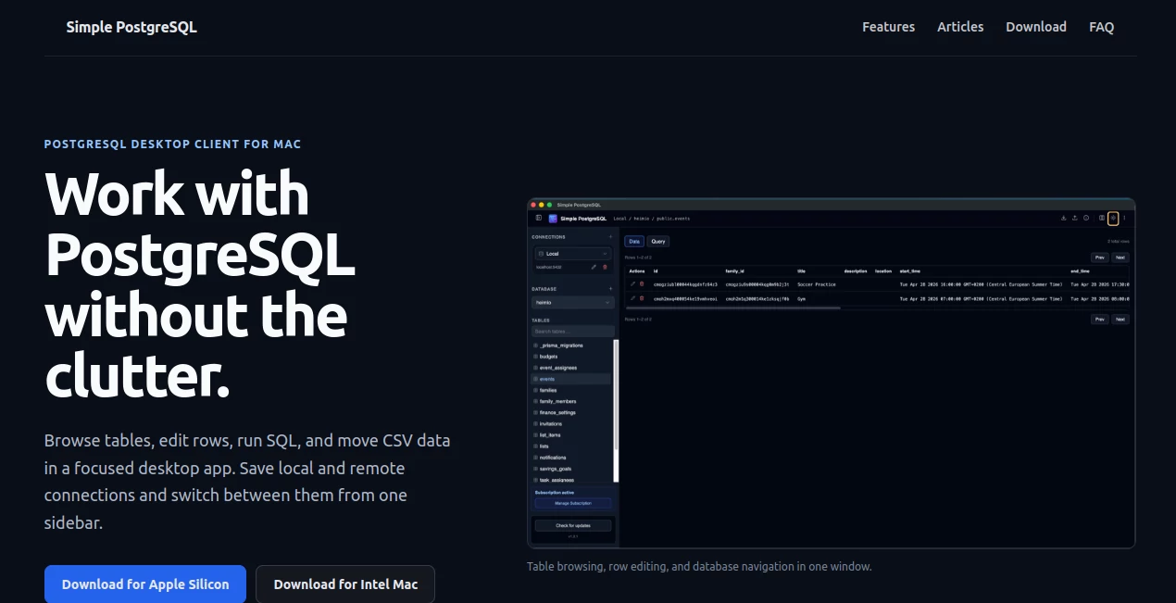Image resolution: width=1176 pixels, height=603 pixels.
Task: Click the family_id column header in preview
Action: [734, 271]
